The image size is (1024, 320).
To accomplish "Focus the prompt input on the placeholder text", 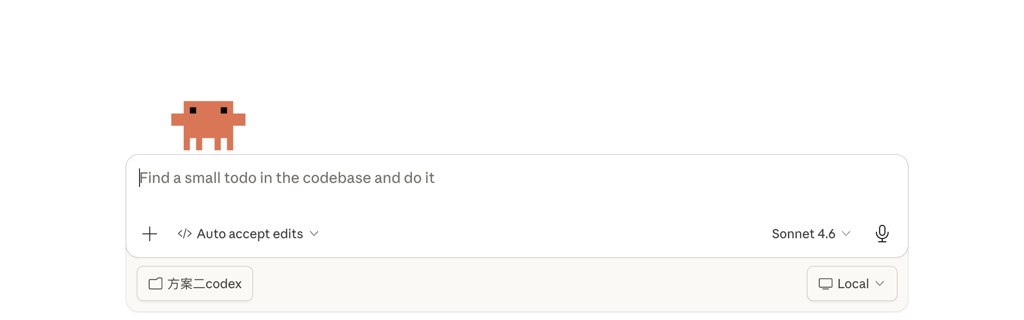I will click(x=287, y=178).
